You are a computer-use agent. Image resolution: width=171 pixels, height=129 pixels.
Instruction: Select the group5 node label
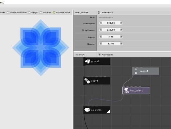tap(95, 62)
